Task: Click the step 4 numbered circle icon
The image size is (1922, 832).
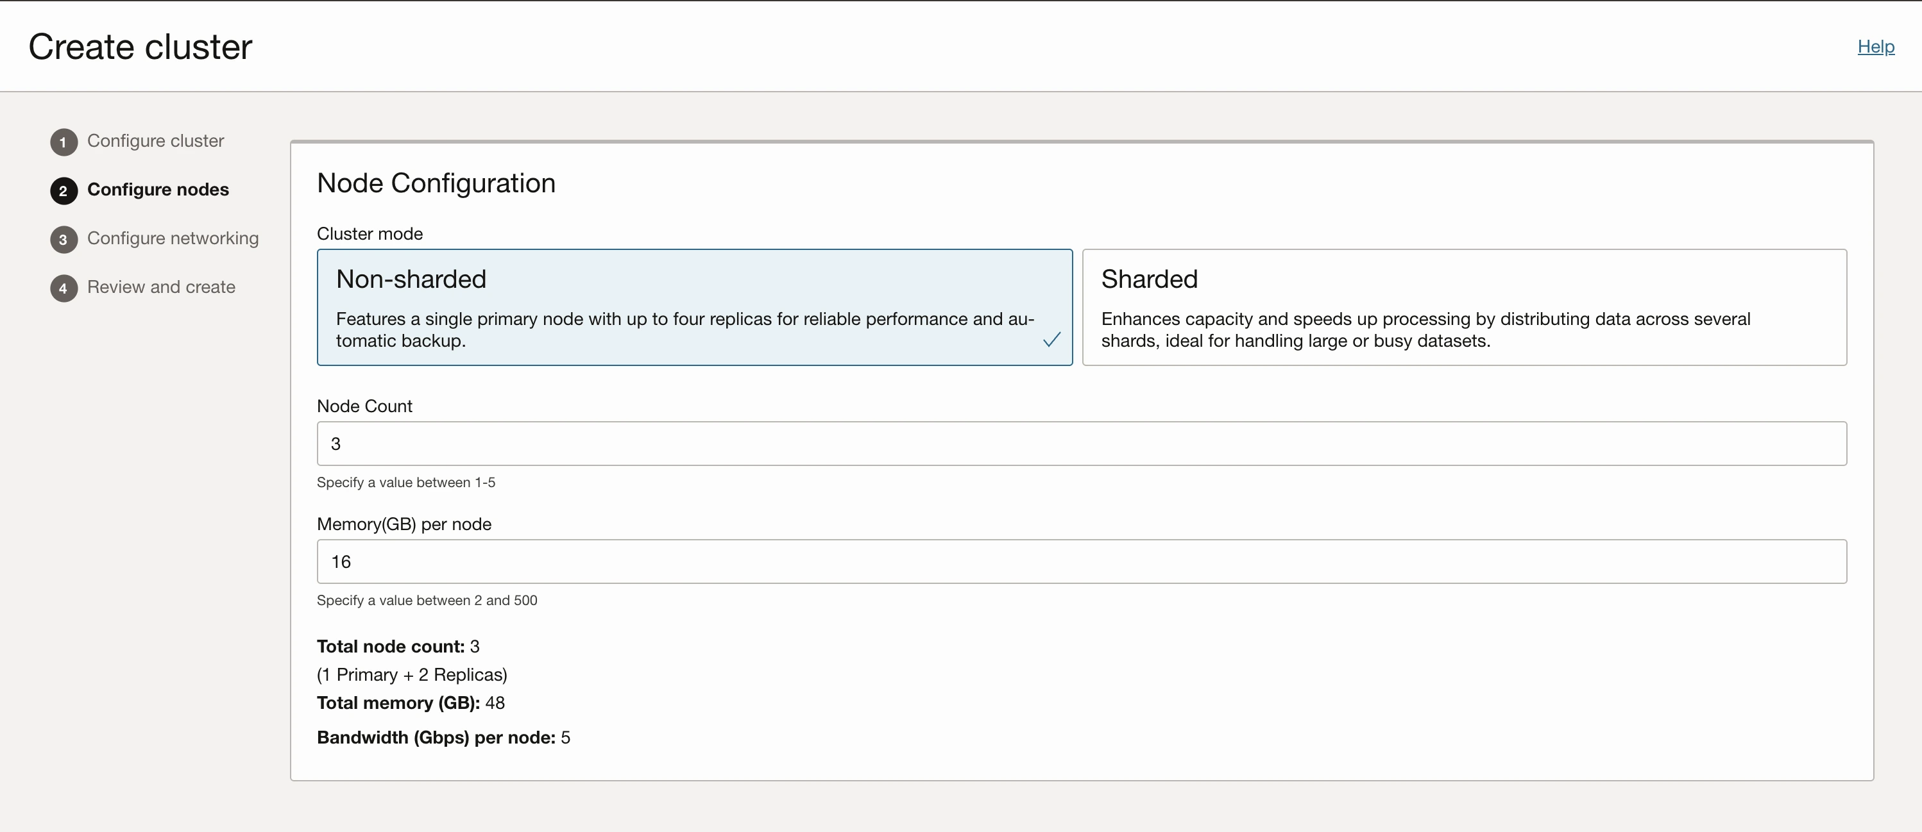Action: pos(64,288)
